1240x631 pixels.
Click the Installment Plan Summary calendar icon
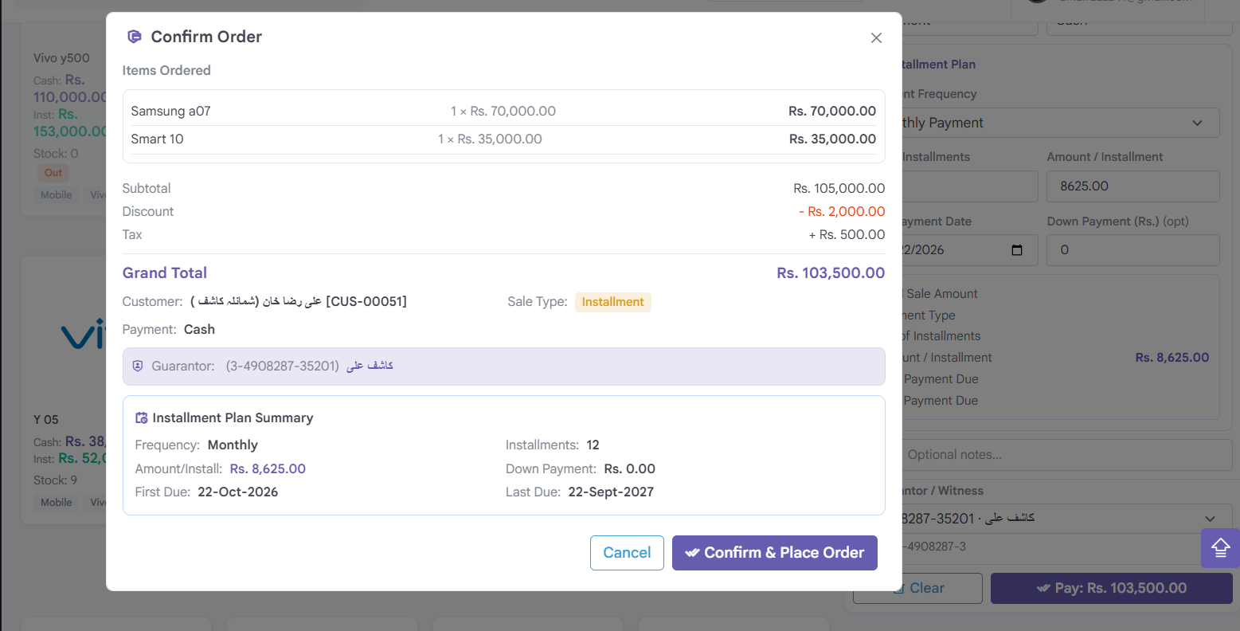(x=142, y=418)
